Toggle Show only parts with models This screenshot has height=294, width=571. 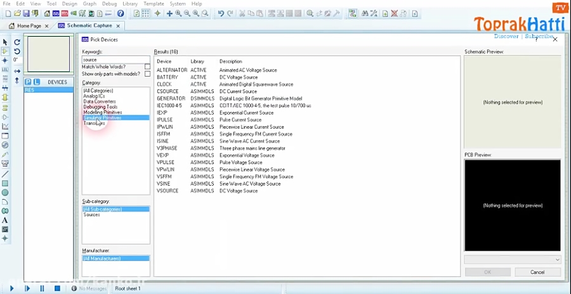(x=147, y=74)
